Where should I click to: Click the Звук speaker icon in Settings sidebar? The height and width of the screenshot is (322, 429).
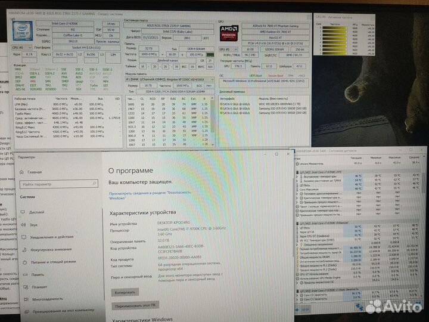click(x=23, y=225)
